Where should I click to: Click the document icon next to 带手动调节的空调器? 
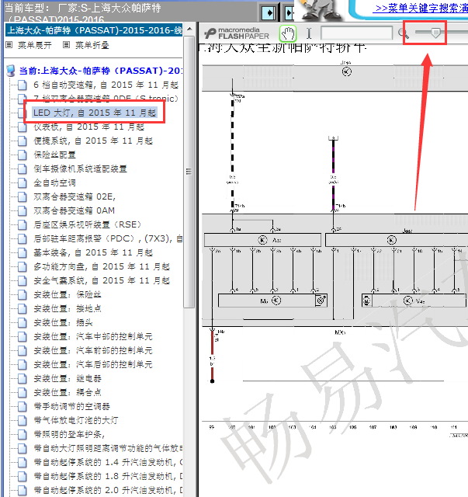click(x=23, y=406)
